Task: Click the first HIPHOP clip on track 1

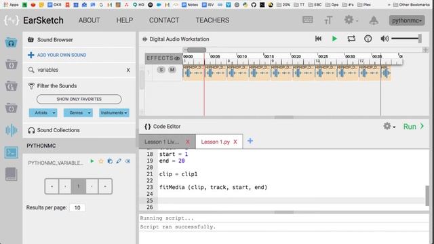Action: pyautogui.click(x=193, y=73)
